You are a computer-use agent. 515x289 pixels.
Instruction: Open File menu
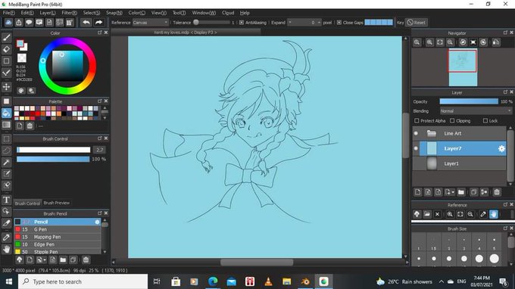[x=9, y=13]
